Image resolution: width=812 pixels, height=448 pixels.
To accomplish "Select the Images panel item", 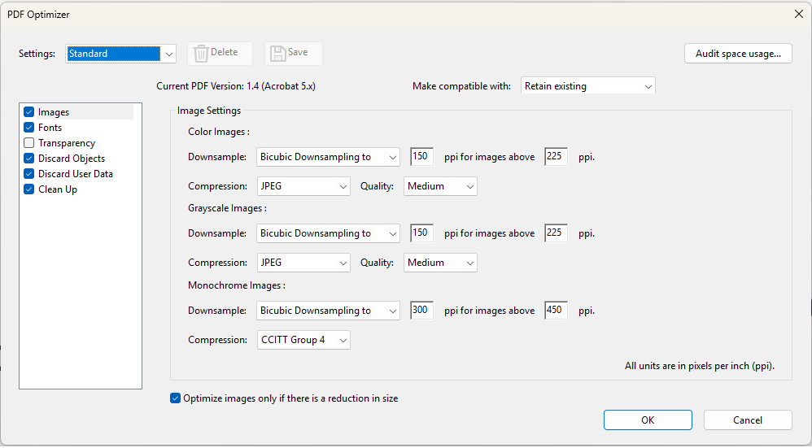I will coord(54,112).
